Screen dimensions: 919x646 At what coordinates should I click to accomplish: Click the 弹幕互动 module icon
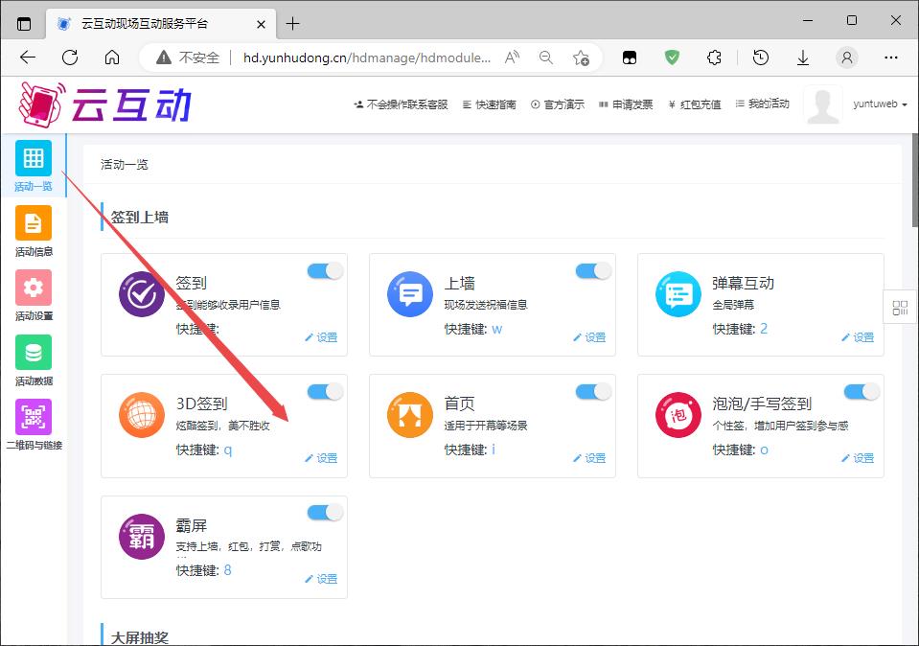coord(678,294)
